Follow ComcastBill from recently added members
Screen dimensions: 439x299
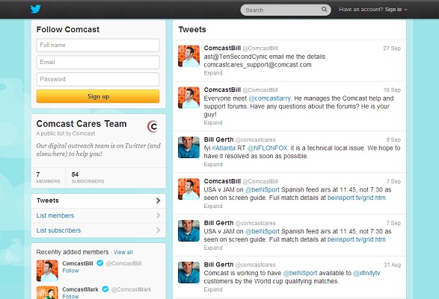point(70,271)
